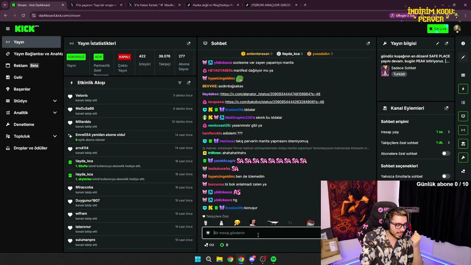Click the green Go Live button
The image size is (471, 265).
438,29
